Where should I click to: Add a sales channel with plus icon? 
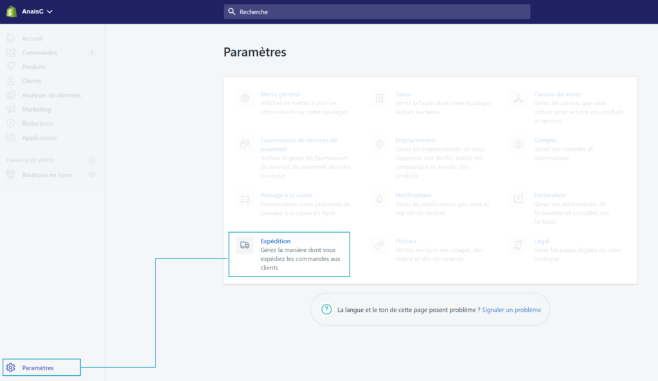92,160
